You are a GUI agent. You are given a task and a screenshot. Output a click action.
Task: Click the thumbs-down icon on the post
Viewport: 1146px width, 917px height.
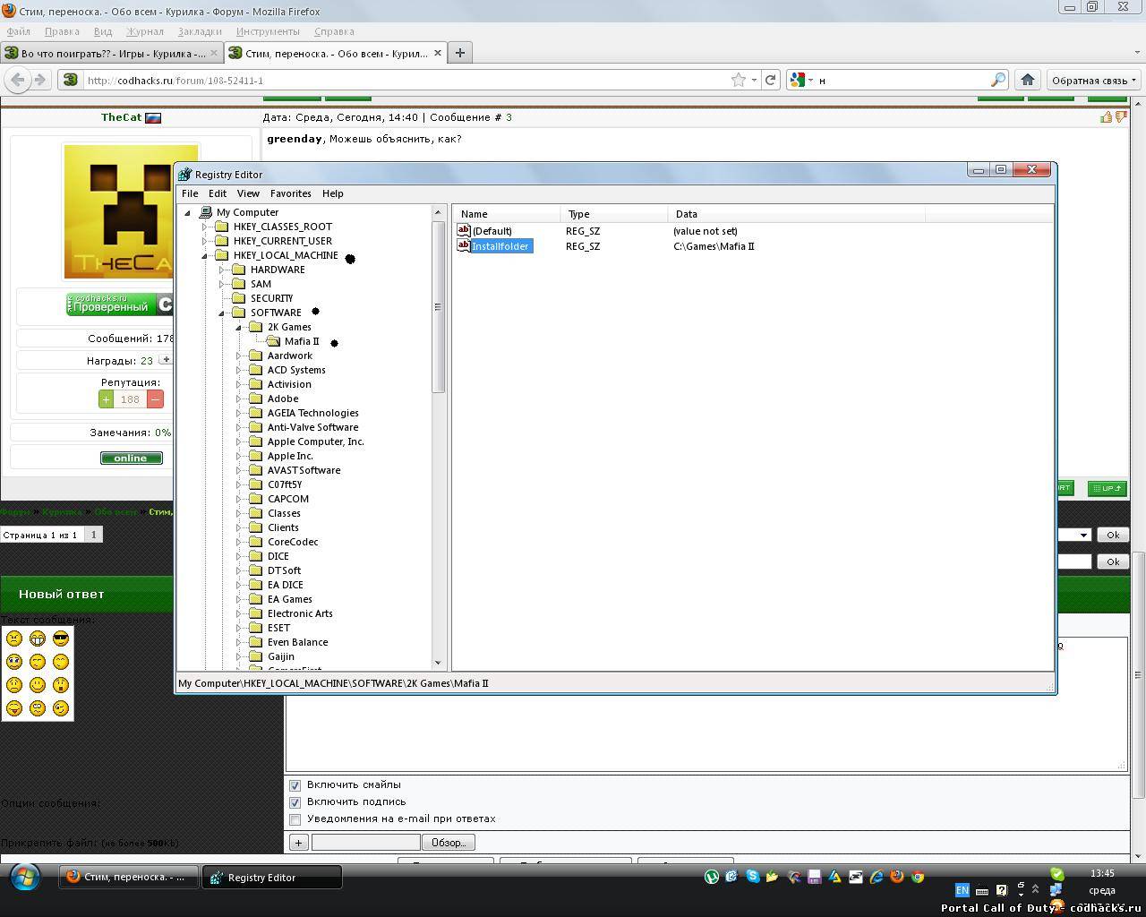[1120, 117]
